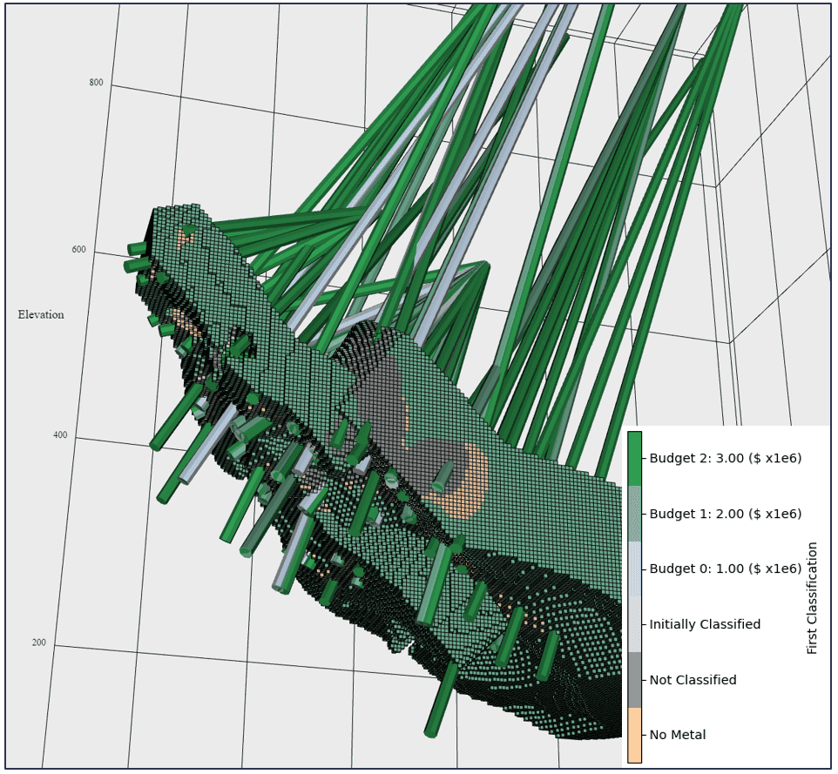This screenshot has height=774, width=838.
Task: Click the Budget 0 light blue color segment
Action: point(634,569)
